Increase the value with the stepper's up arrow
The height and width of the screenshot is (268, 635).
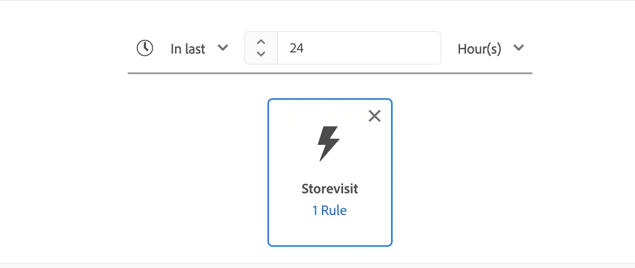(261, 43)
